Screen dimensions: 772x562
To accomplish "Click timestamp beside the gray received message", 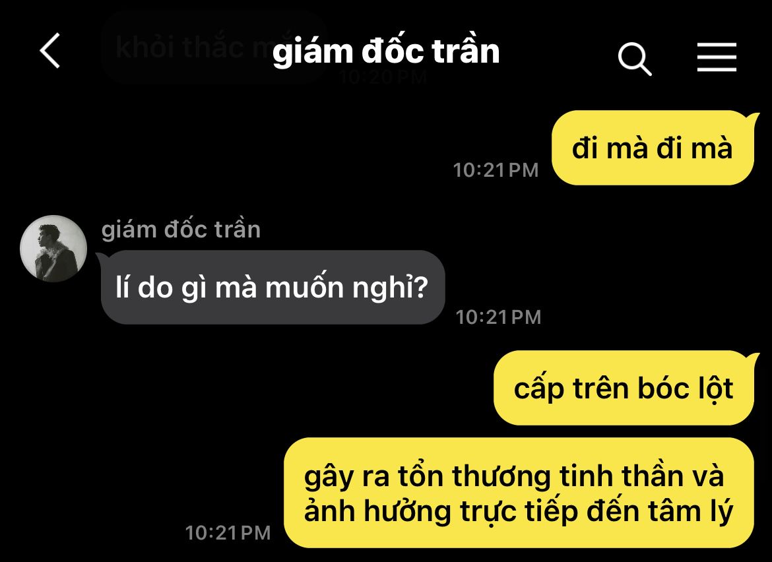I will coord(498,317).
